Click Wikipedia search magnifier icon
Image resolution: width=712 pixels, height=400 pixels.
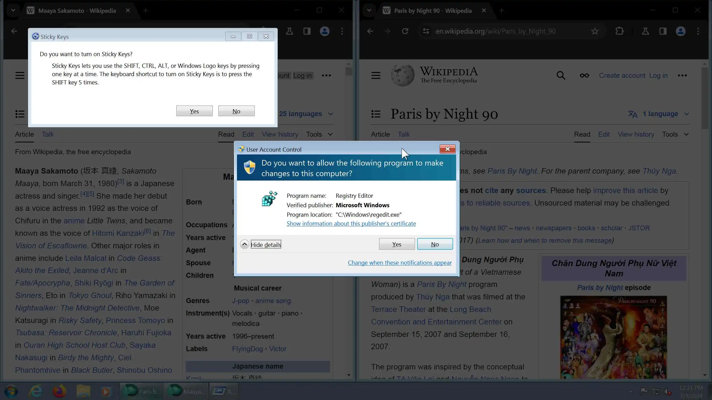pos(561,75)
